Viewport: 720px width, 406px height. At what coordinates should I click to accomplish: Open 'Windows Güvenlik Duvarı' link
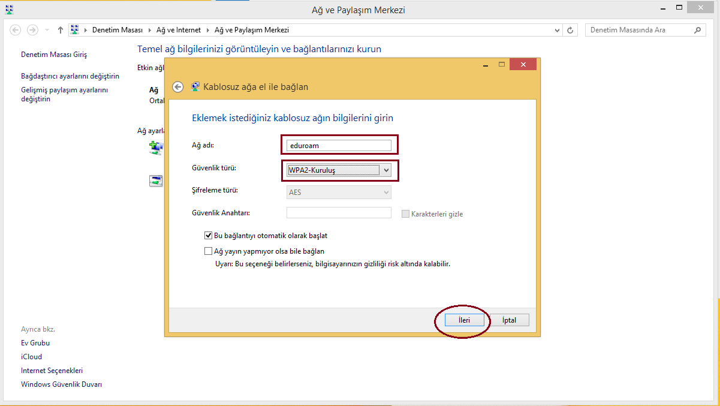[61, 384]
